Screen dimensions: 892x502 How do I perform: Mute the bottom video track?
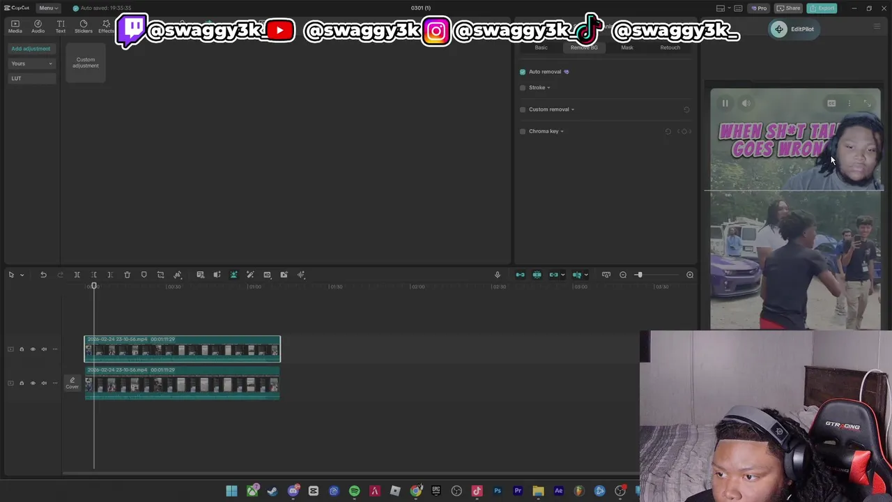(44, 383)
